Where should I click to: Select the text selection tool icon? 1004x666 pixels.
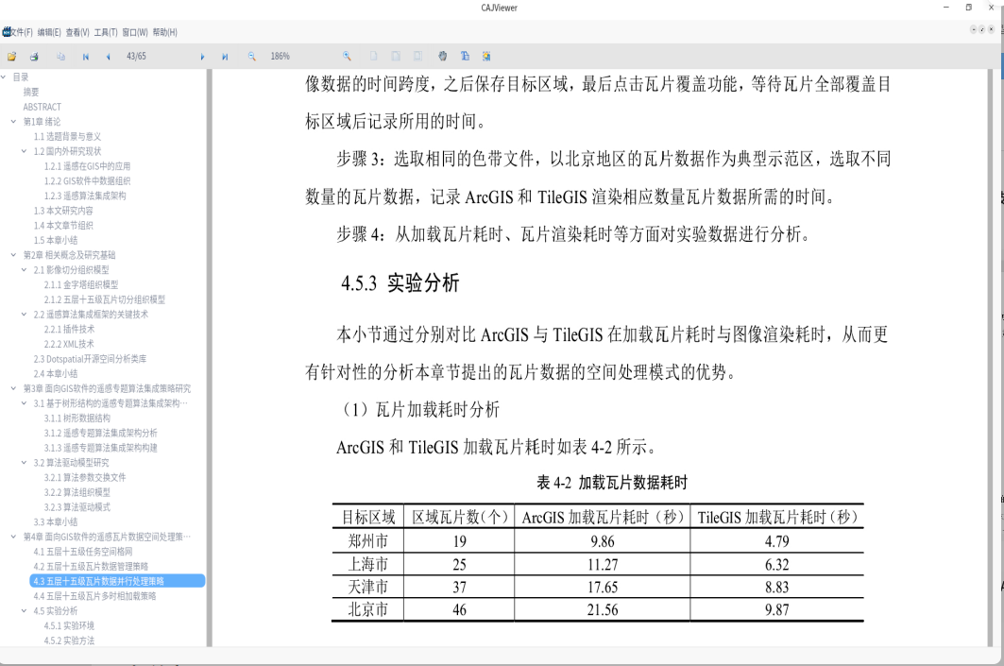point(465,57)
